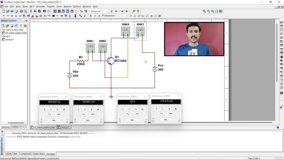Open the Options menu
Image resolution: width=284 pixels, height=160 pixels.
tap(77, 7)
